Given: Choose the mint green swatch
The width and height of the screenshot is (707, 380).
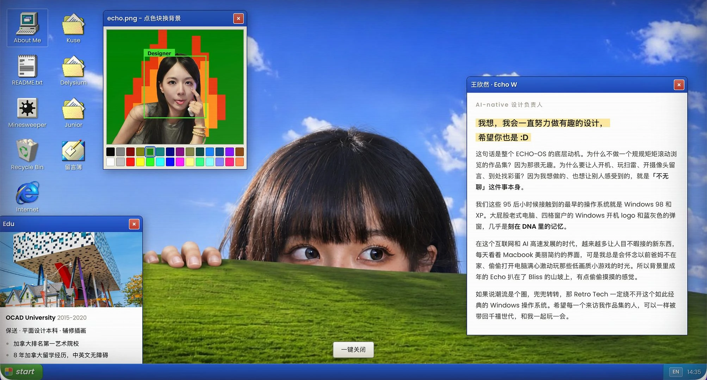Looking at the screenshot, I should pos(200,162).
